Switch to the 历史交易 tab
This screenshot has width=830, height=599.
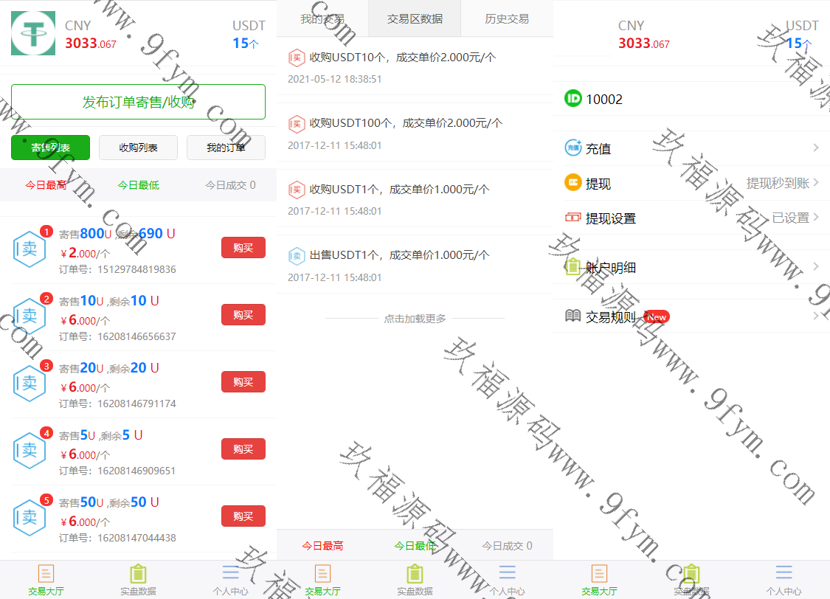click(x=506, y=19)
